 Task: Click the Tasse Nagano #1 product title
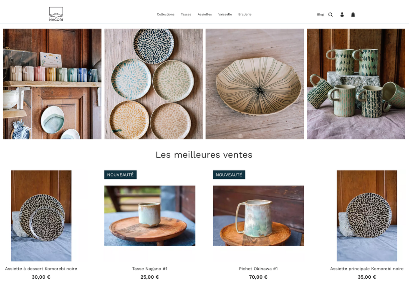coord(149,269)
